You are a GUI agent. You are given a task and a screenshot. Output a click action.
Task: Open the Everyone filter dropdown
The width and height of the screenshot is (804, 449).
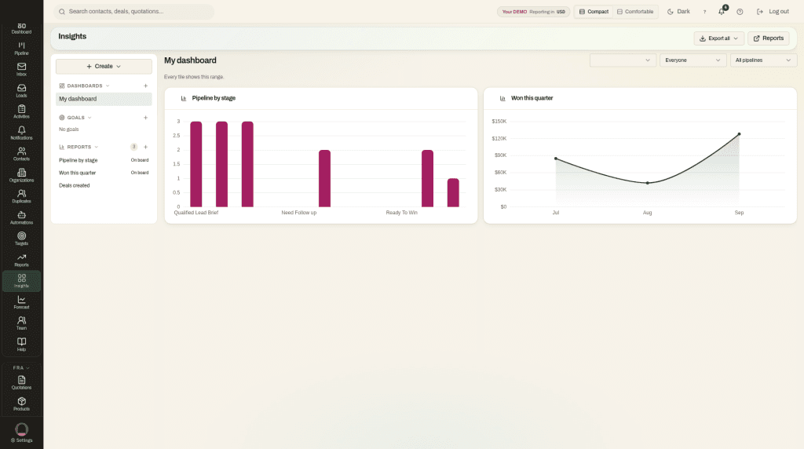(693, 60)
